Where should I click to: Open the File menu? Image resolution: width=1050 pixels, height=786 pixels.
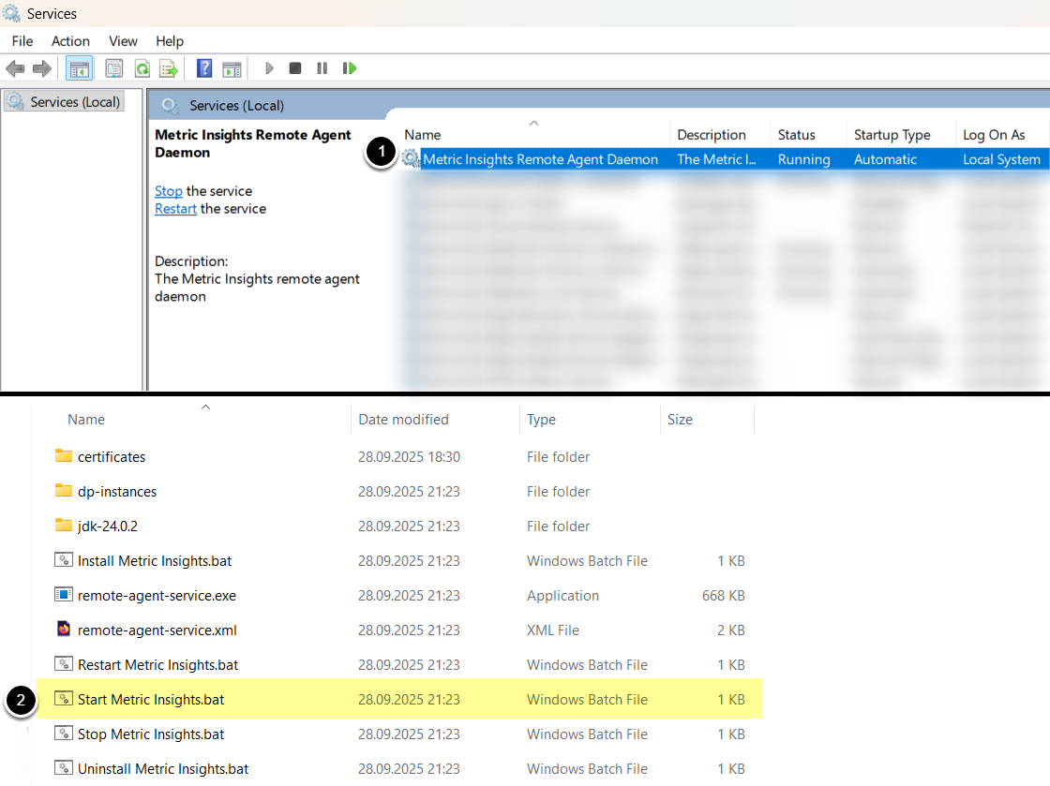(x=22, y=41)
